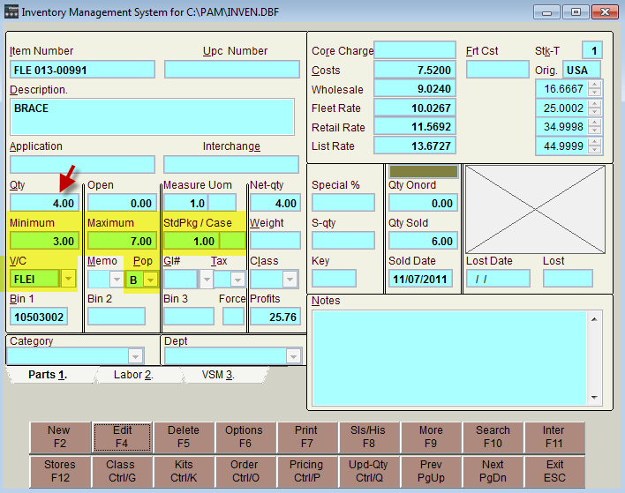The width and height of the screenshot is (625, 493).
Task: Click the Search F10 button
Action: point(493,437)
